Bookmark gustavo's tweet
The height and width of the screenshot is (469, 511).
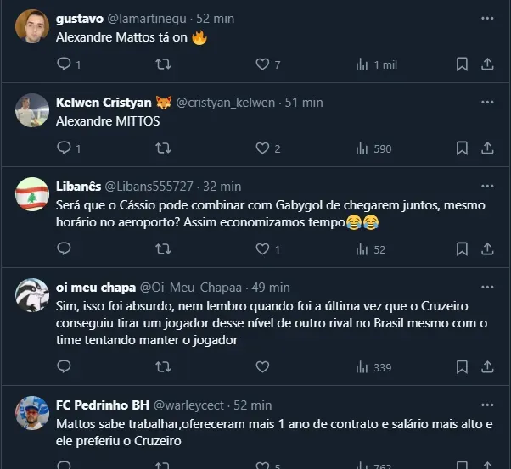click(x=462, y=64)
